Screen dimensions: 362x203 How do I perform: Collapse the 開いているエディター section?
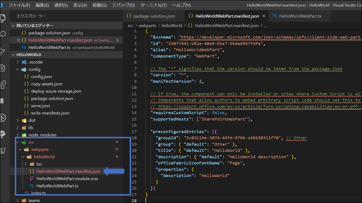click(x=13, y=25)
